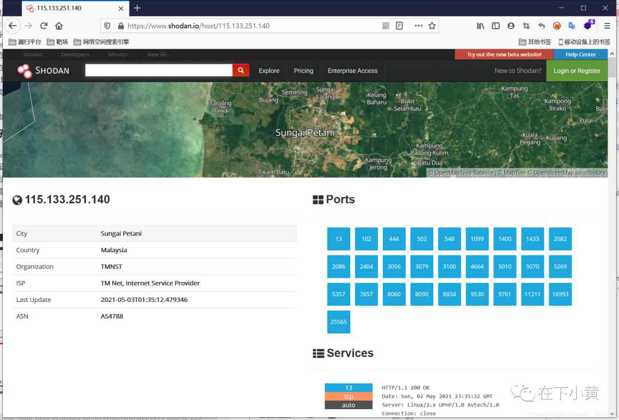619x420 pixels.
Task: Toggle reader view icon in address bar
Action: pyautogui.click(x=399, y=26)
